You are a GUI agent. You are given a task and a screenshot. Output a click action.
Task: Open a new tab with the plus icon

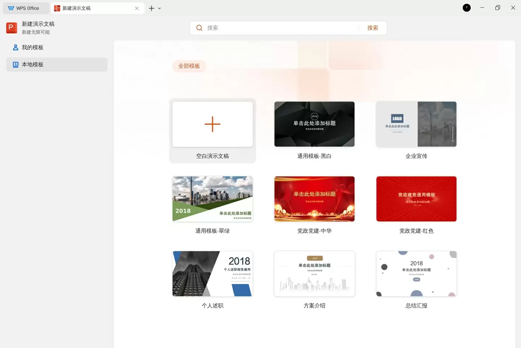pos(152,8)
